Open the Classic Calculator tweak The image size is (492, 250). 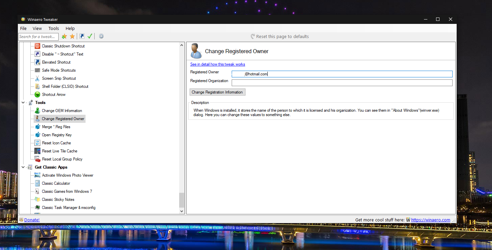coord(55,183)
